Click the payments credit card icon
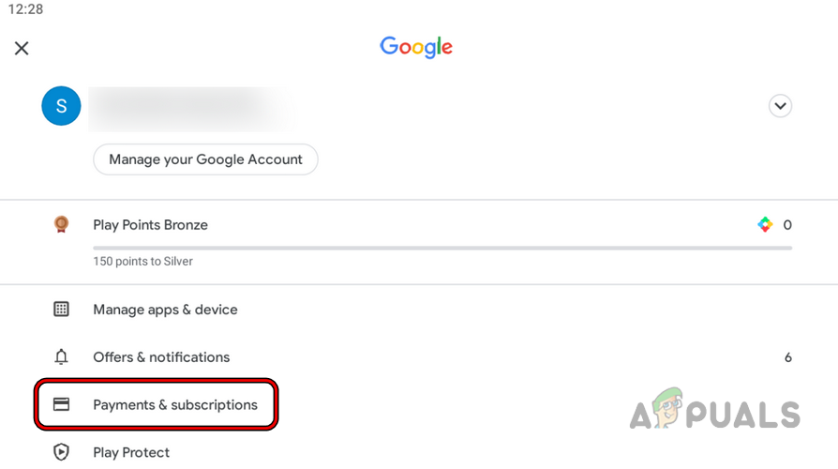The image size is (838, 469). [61, 405]
